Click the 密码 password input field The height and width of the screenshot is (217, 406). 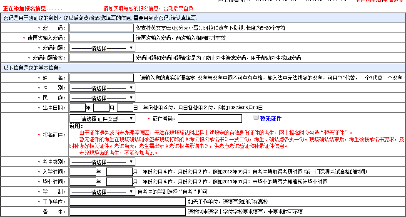click(x=102, y=28)
